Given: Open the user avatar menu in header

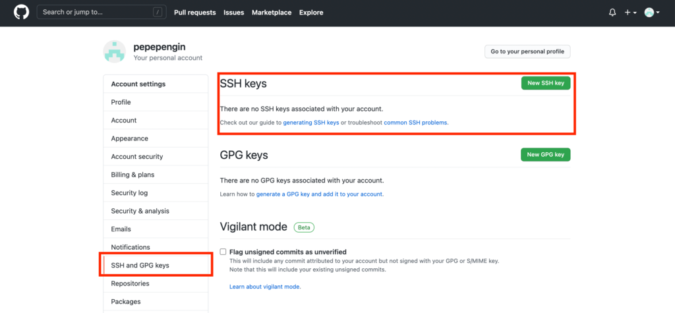Looking at the screenshot, I should (652, 13).
